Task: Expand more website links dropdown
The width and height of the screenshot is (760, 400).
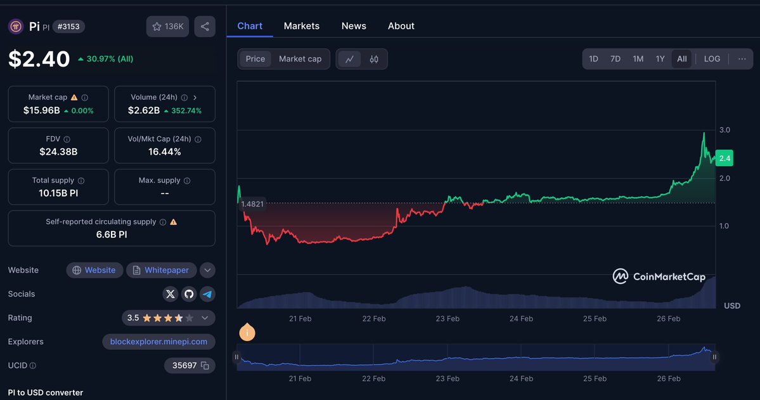Action: (x=207, y=270)
